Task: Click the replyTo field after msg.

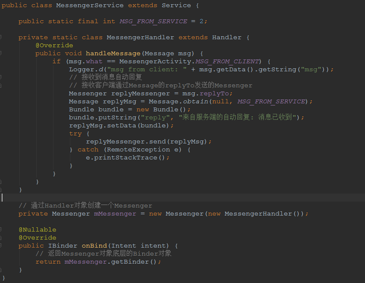Action: pos(214,94)
